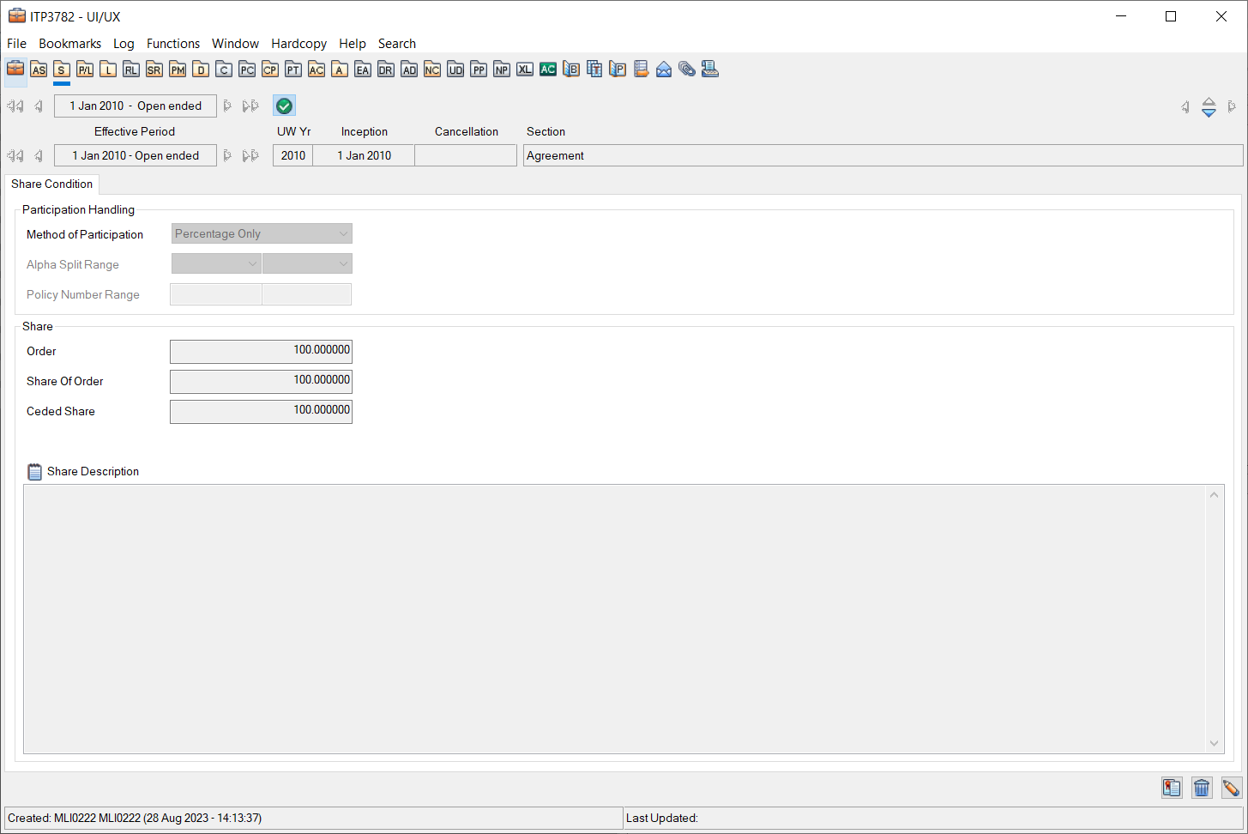The width and height of the screenshot is (1248, 834).
Task: Expand the first Alpha Split Range dropdown
Action: [215, 263]
